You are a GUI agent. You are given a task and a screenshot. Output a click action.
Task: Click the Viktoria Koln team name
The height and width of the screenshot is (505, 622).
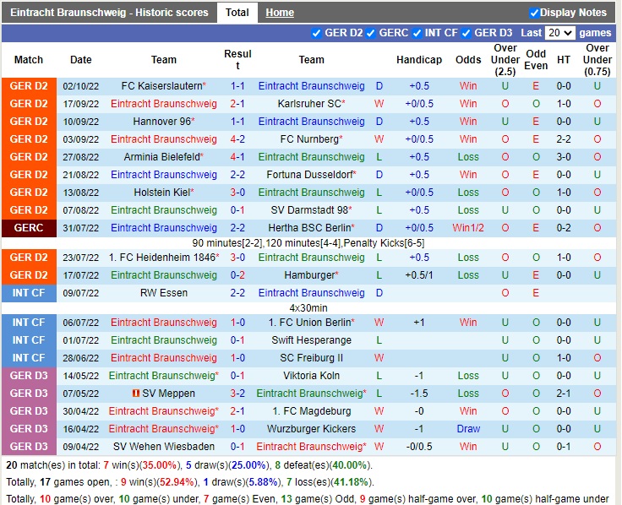pyautogui.click(x=311, y=376)
